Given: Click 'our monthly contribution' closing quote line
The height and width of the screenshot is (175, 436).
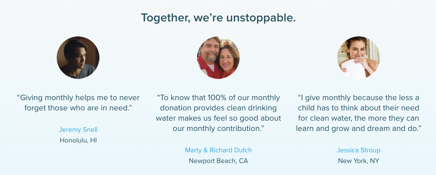Looking at the screenshot, I should [x=218, y=128].
